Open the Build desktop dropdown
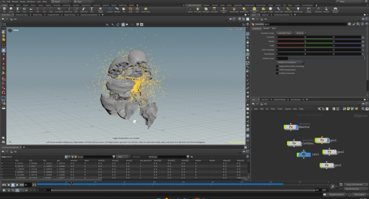369x199 pixels. pyautogui.click(x=61, y=2)
